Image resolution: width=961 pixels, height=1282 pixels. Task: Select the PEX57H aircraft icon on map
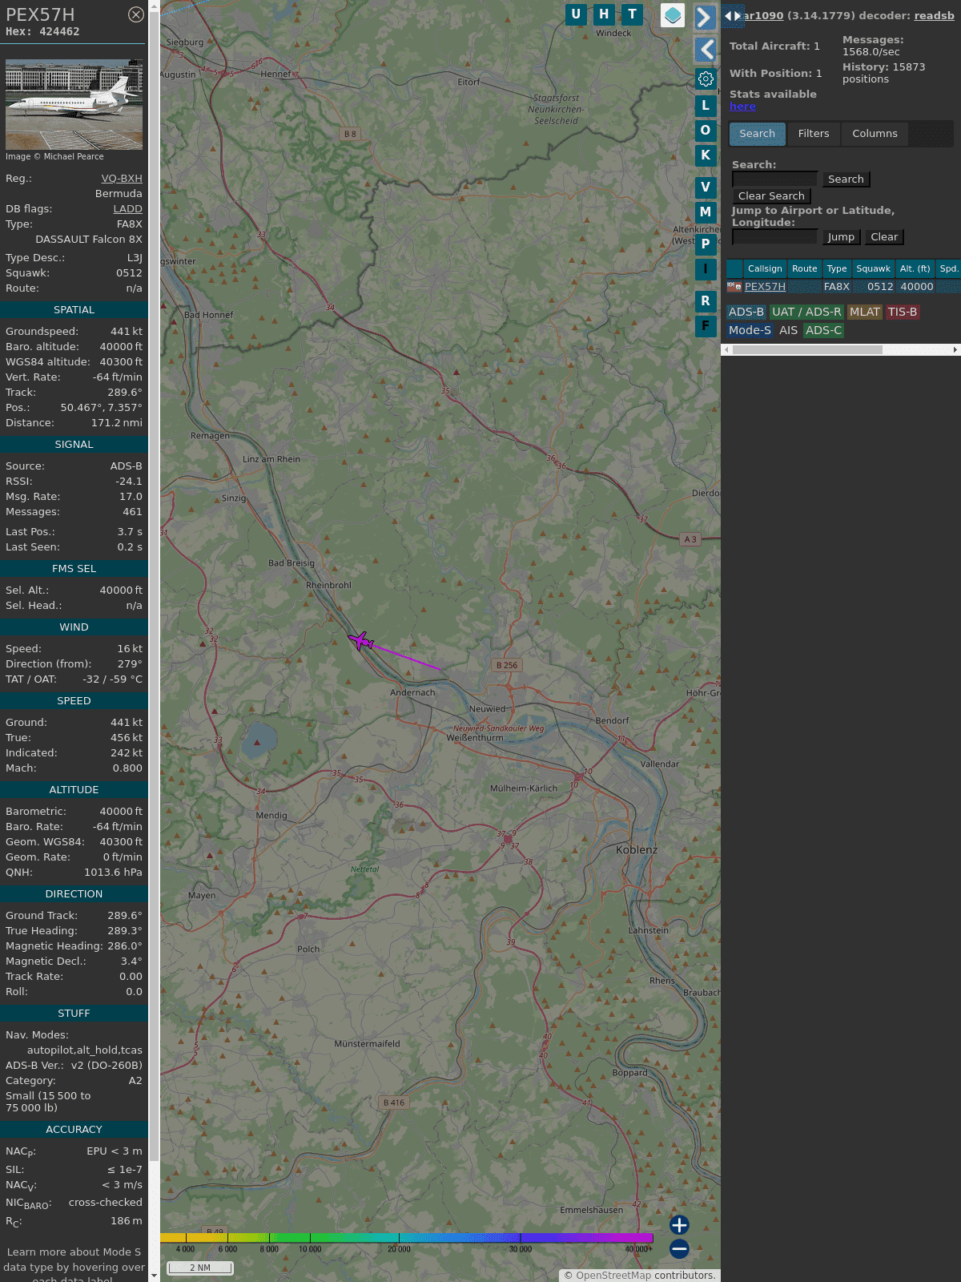click(x=360, y=640)
